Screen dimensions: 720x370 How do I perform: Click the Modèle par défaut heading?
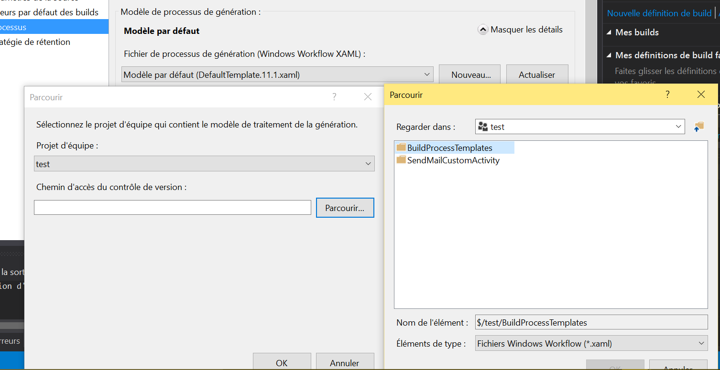pyautogui.click(x=162, y=31)
